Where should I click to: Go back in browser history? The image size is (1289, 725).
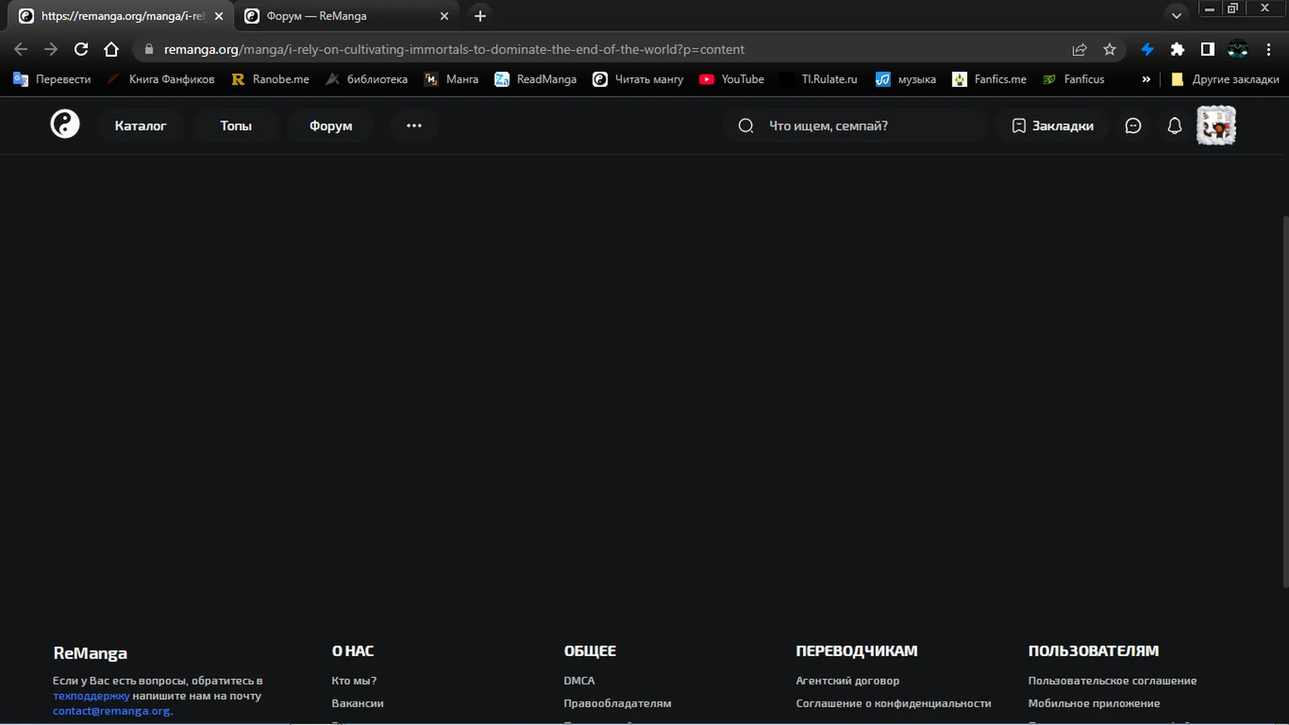(x=20, y=49)
